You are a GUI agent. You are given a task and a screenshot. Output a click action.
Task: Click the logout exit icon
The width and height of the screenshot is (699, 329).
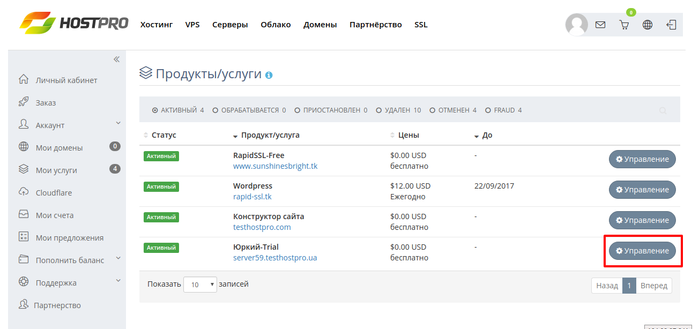coord(671,25)
